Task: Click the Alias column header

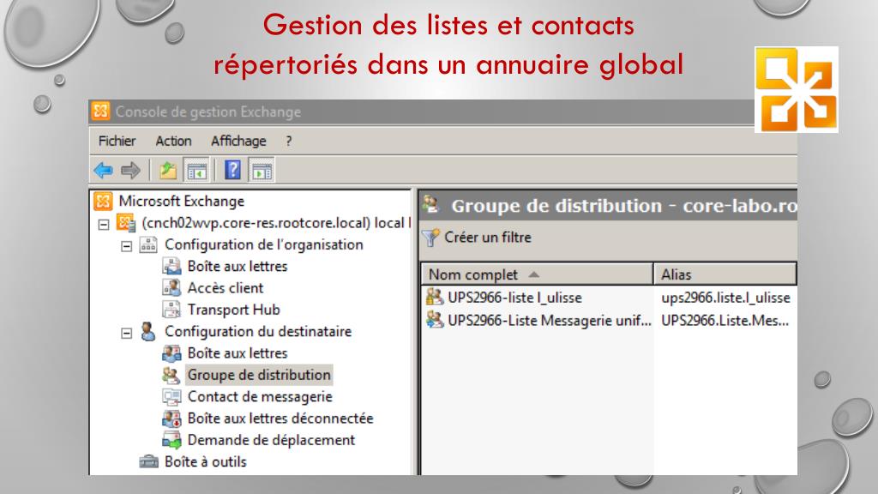Action: 725,274
